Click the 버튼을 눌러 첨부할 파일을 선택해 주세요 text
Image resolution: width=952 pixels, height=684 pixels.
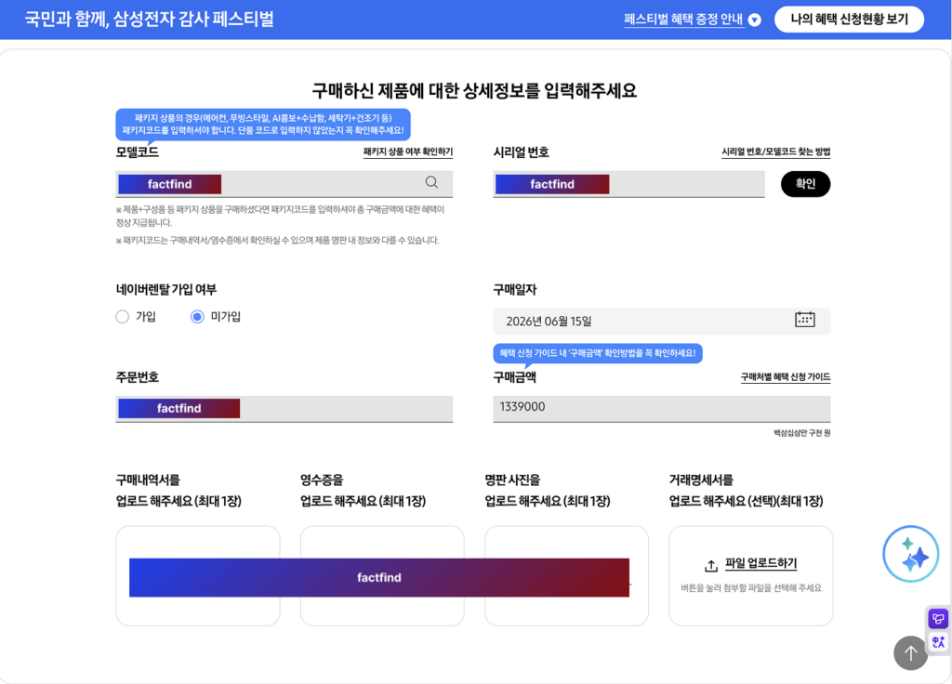pyautogui.click(x=751, y=587)
